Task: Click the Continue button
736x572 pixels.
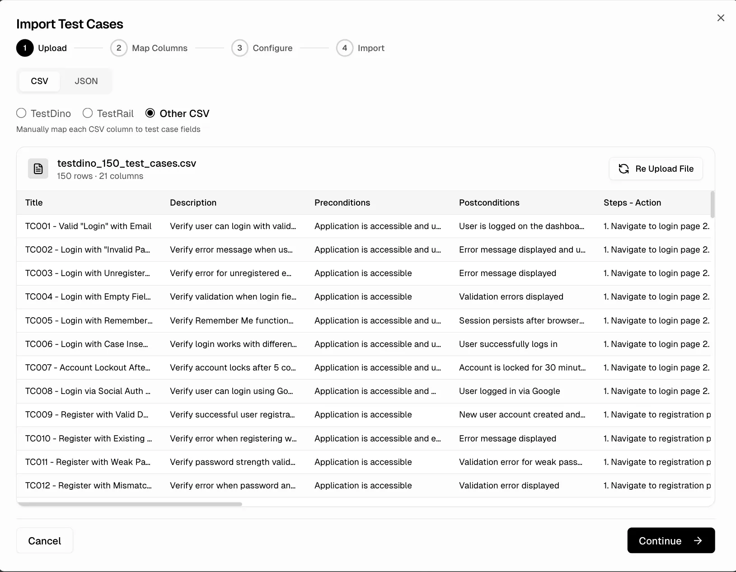Action: coord(671,540)
